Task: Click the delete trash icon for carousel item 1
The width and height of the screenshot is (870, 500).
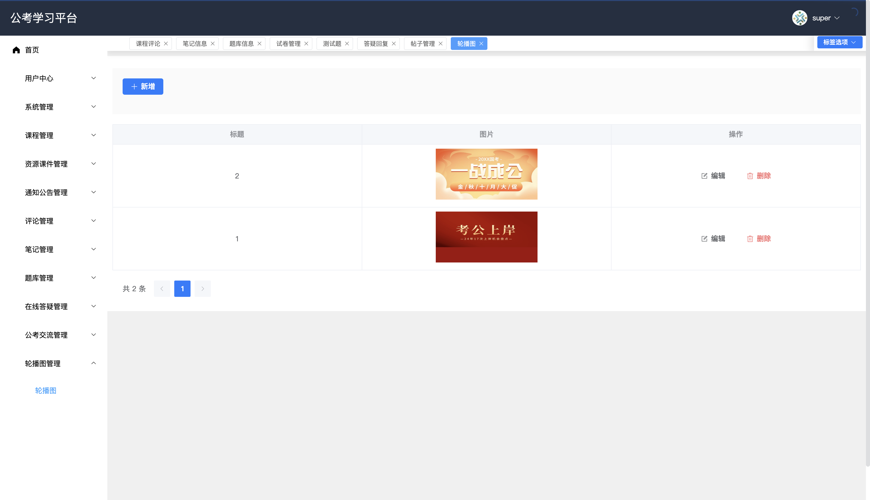Action: 750,239
